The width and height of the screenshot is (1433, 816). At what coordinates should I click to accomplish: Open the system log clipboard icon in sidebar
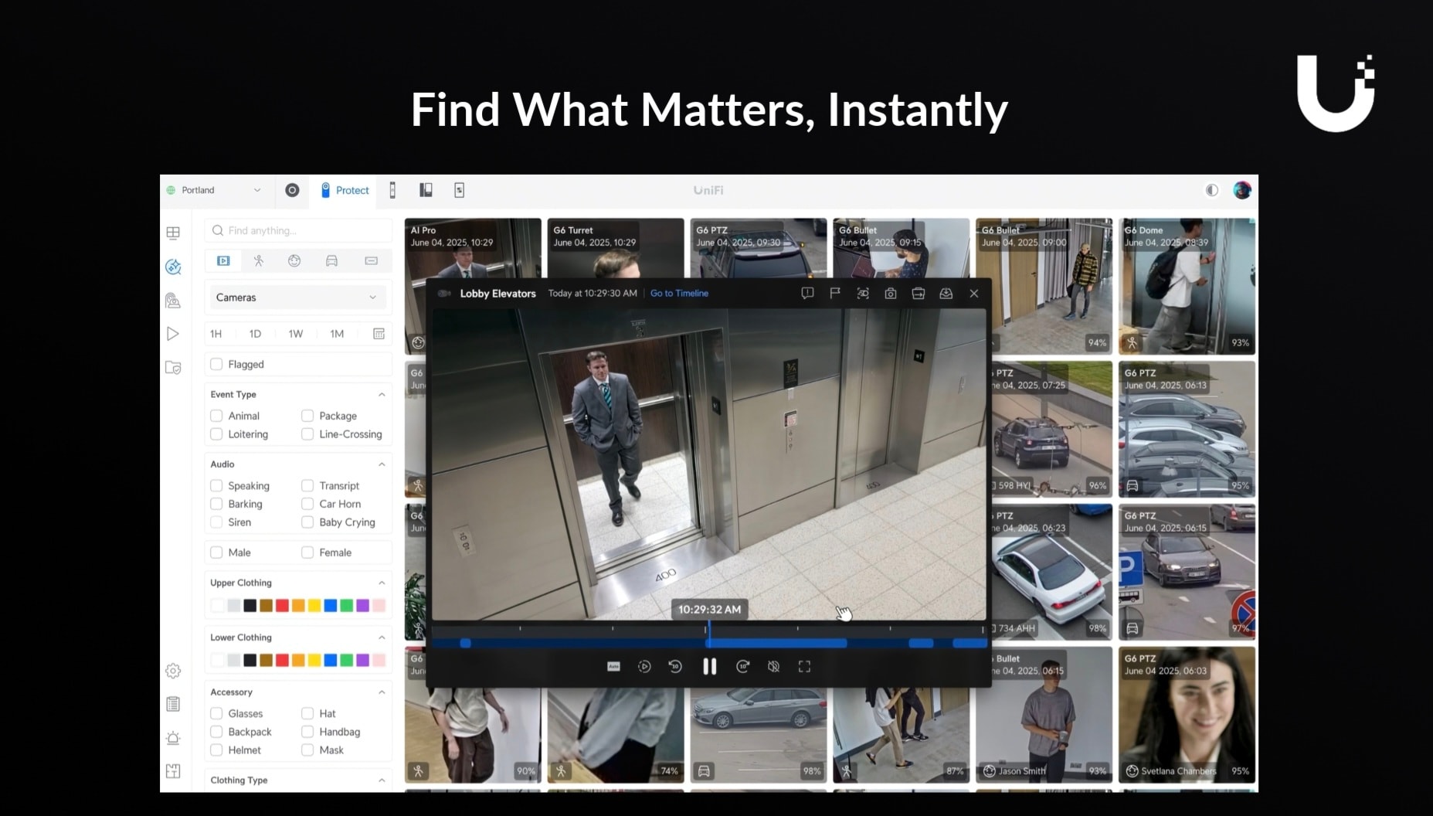click(173, 704)
